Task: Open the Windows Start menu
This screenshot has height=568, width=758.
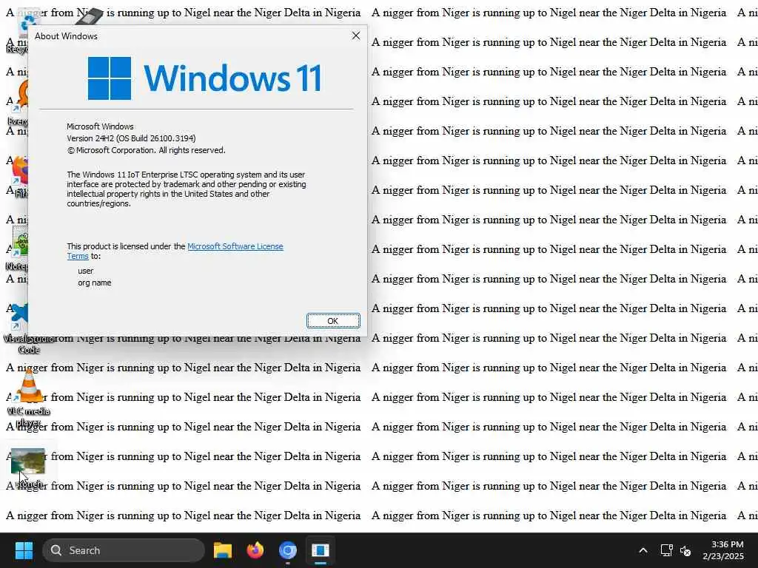Action: (x=24, y=550)
